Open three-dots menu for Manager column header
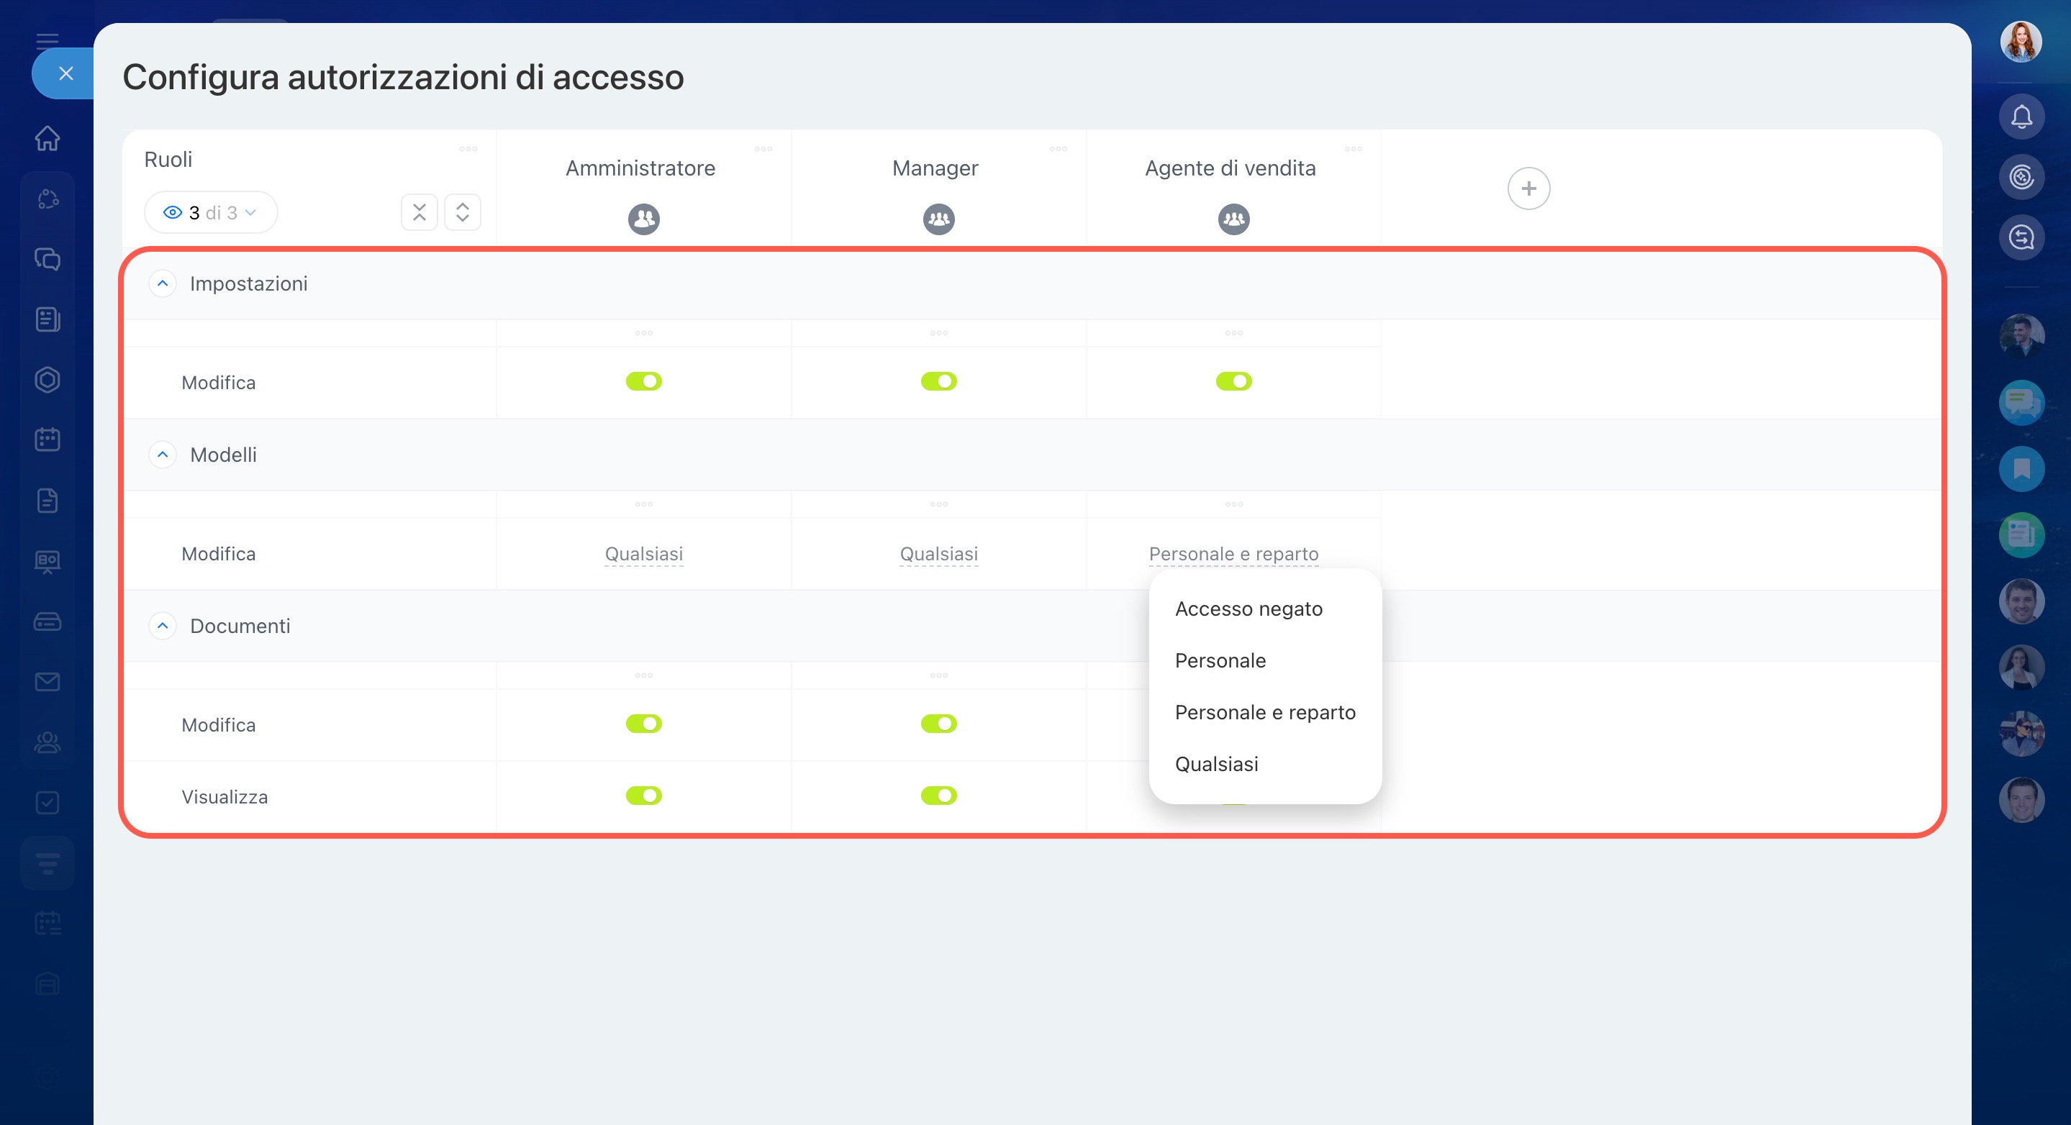Viewport: 2071px width, 1125px height. coord(1058,149)
